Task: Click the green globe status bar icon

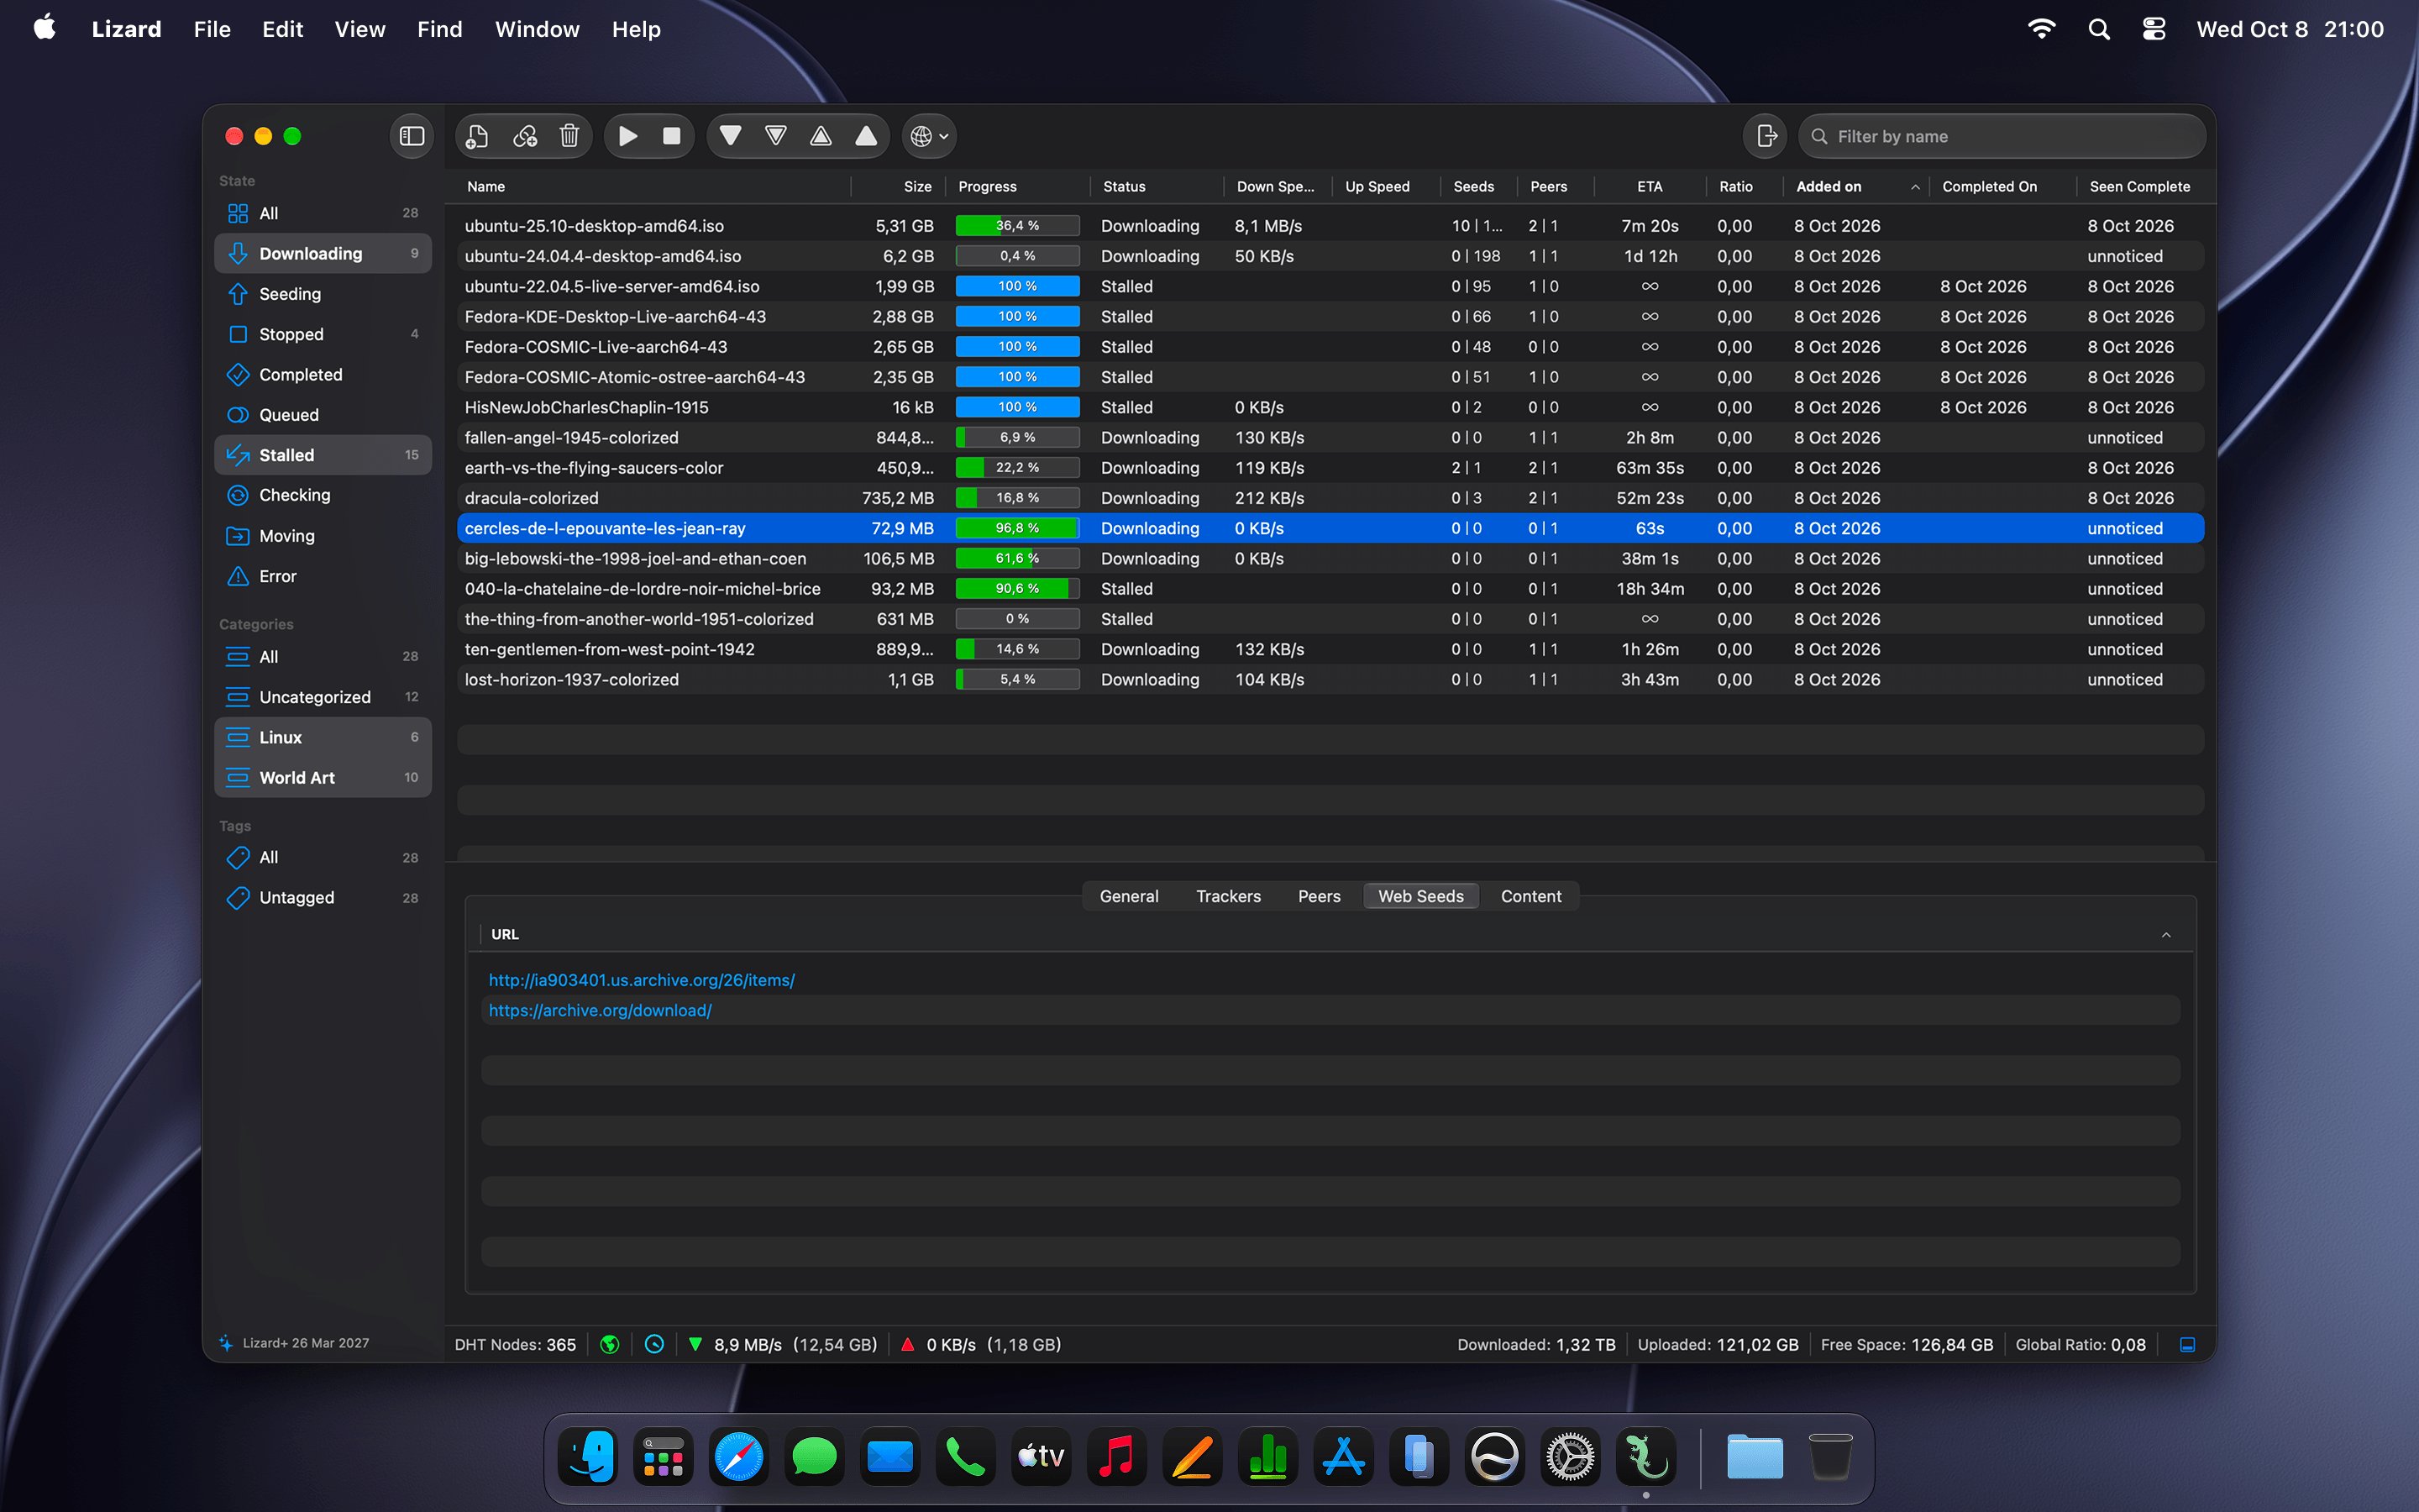Action: point(609,1345)
